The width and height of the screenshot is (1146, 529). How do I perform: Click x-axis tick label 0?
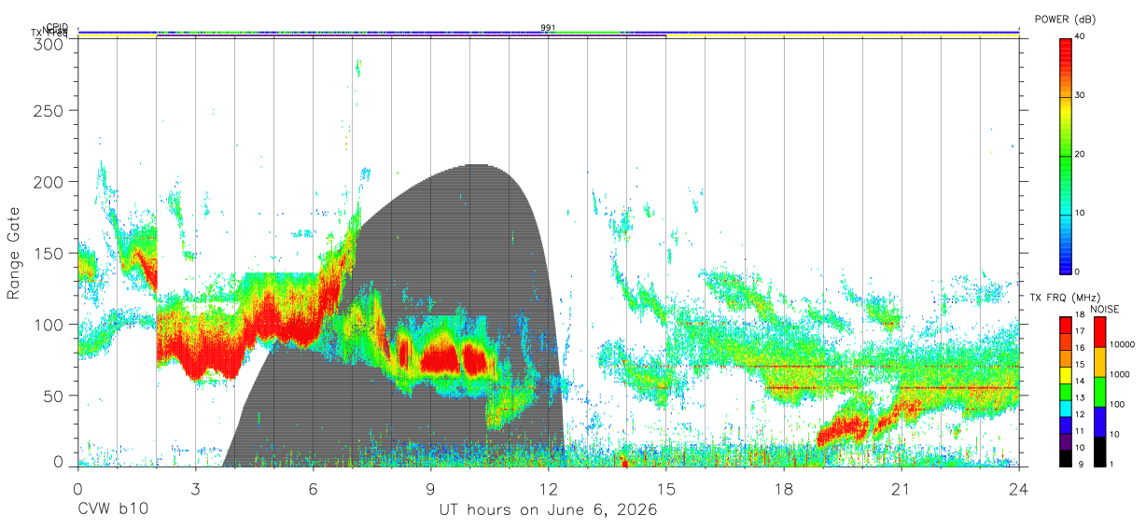click(78, 488)
